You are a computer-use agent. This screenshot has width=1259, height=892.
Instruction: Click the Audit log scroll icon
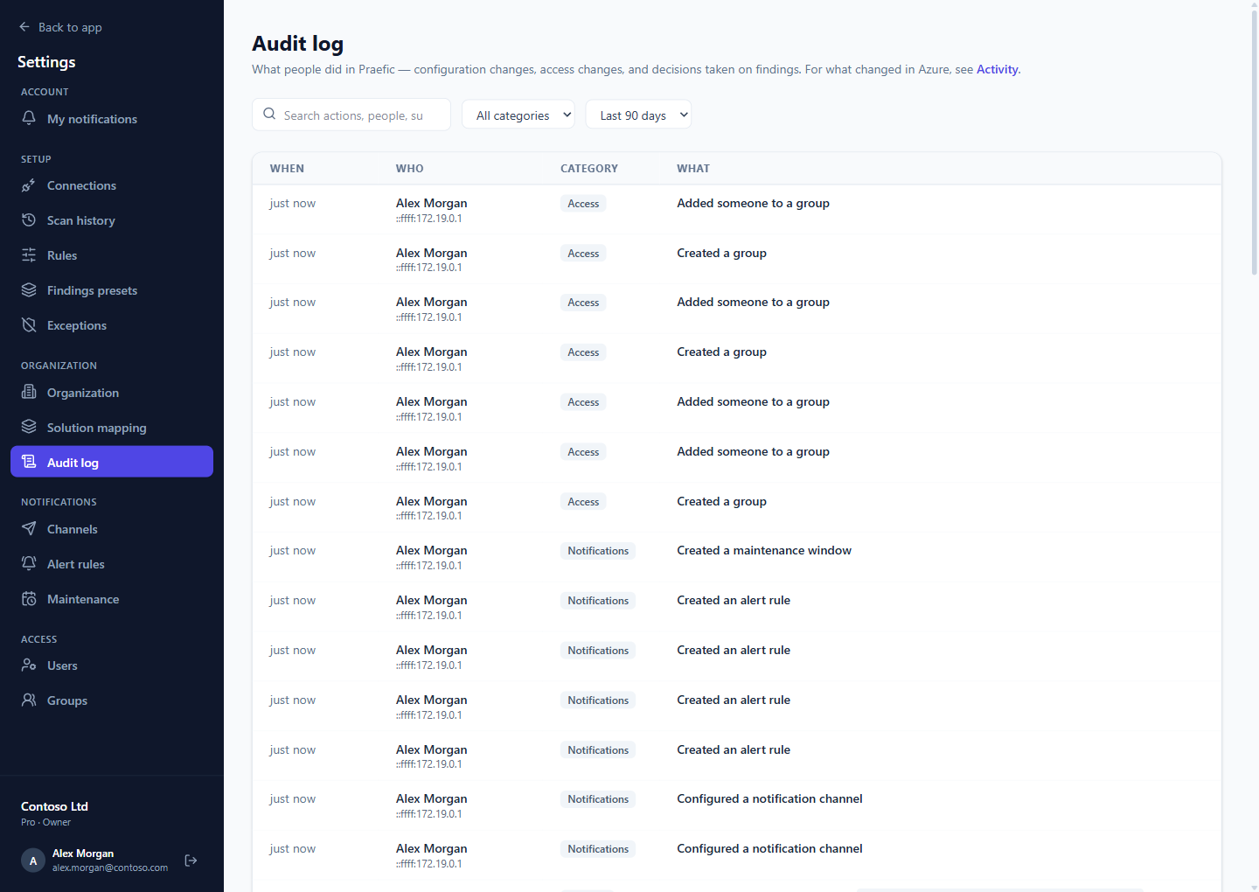[29, 462]
